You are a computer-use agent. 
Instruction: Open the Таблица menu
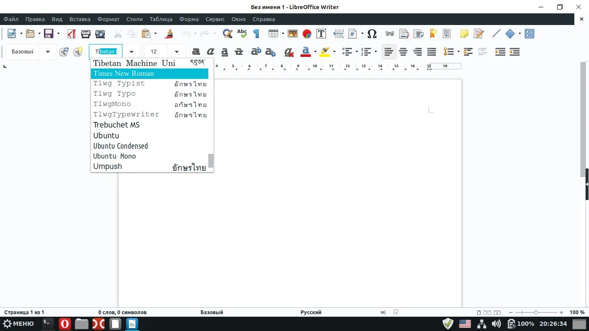161,19
